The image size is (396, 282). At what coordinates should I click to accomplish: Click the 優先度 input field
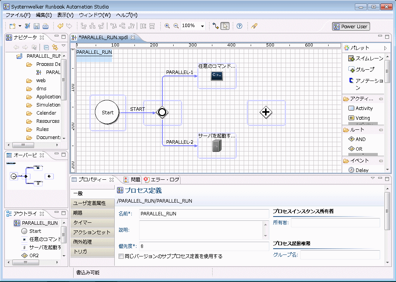(x=204, y=246)
